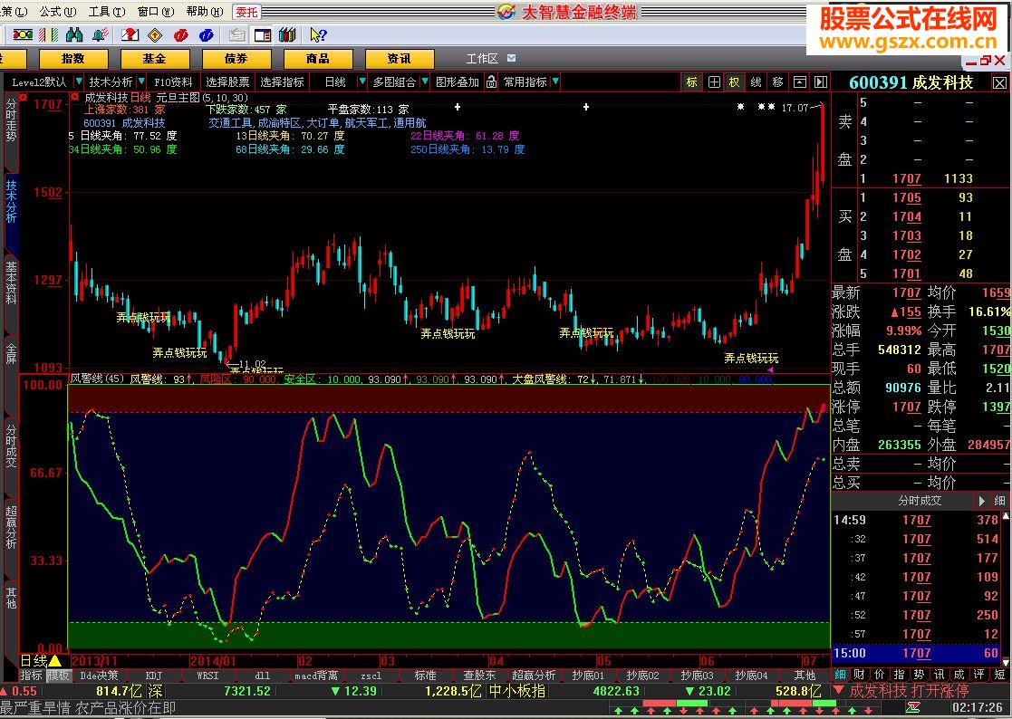Open the 帮助 menu
The image size is (1012, 719).
pyautogui.click(x=205, y=12)
